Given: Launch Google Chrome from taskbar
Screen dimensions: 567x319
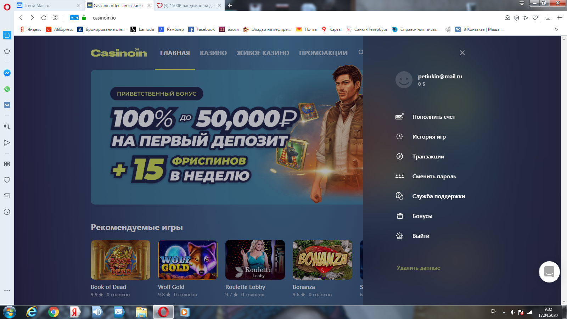Looking at the screenshot, I should coord(54,312).
